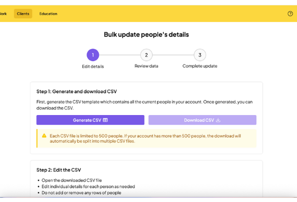This screenshot has width=297, height=202.
Task: Click the Review data step label
Action: coord(146,66)
